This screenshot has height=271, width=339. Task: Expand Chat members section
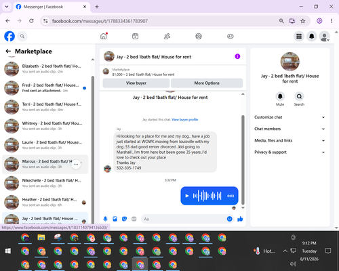290,129
